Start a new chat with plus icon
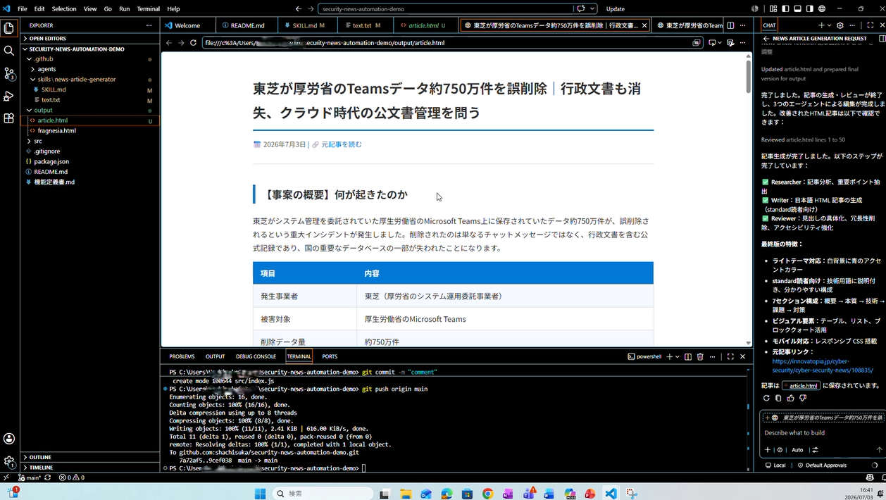This screenshot has height=500, width=886. [x=821, y=25]
